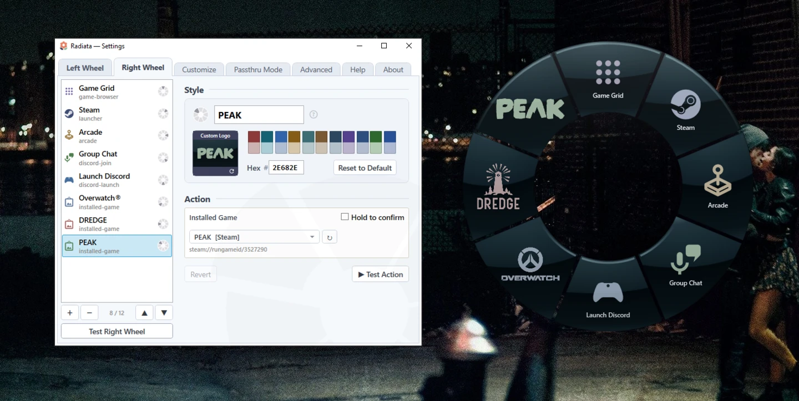Viewport: 799px width, 401px height.
Task: Click the Steam logo icon in the settings list
Action: point(69,114)
